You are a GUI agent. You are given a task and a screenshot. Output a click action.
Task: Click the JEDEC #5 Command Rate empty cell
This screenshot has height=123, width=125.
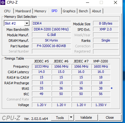click(41, 99)
